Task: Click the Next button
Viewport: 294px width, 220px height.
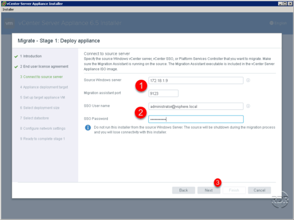Action: point(209,190)
